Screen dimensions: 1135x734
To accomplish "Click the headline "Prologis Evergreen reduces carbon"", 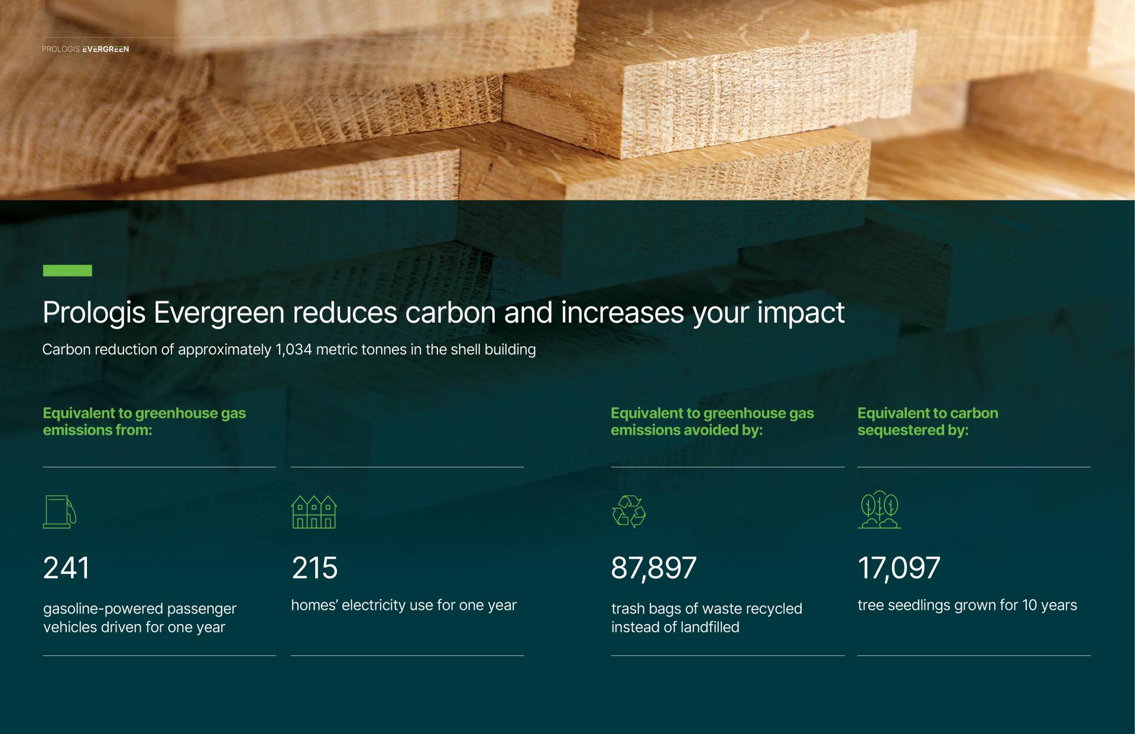I will pos(443,313).
